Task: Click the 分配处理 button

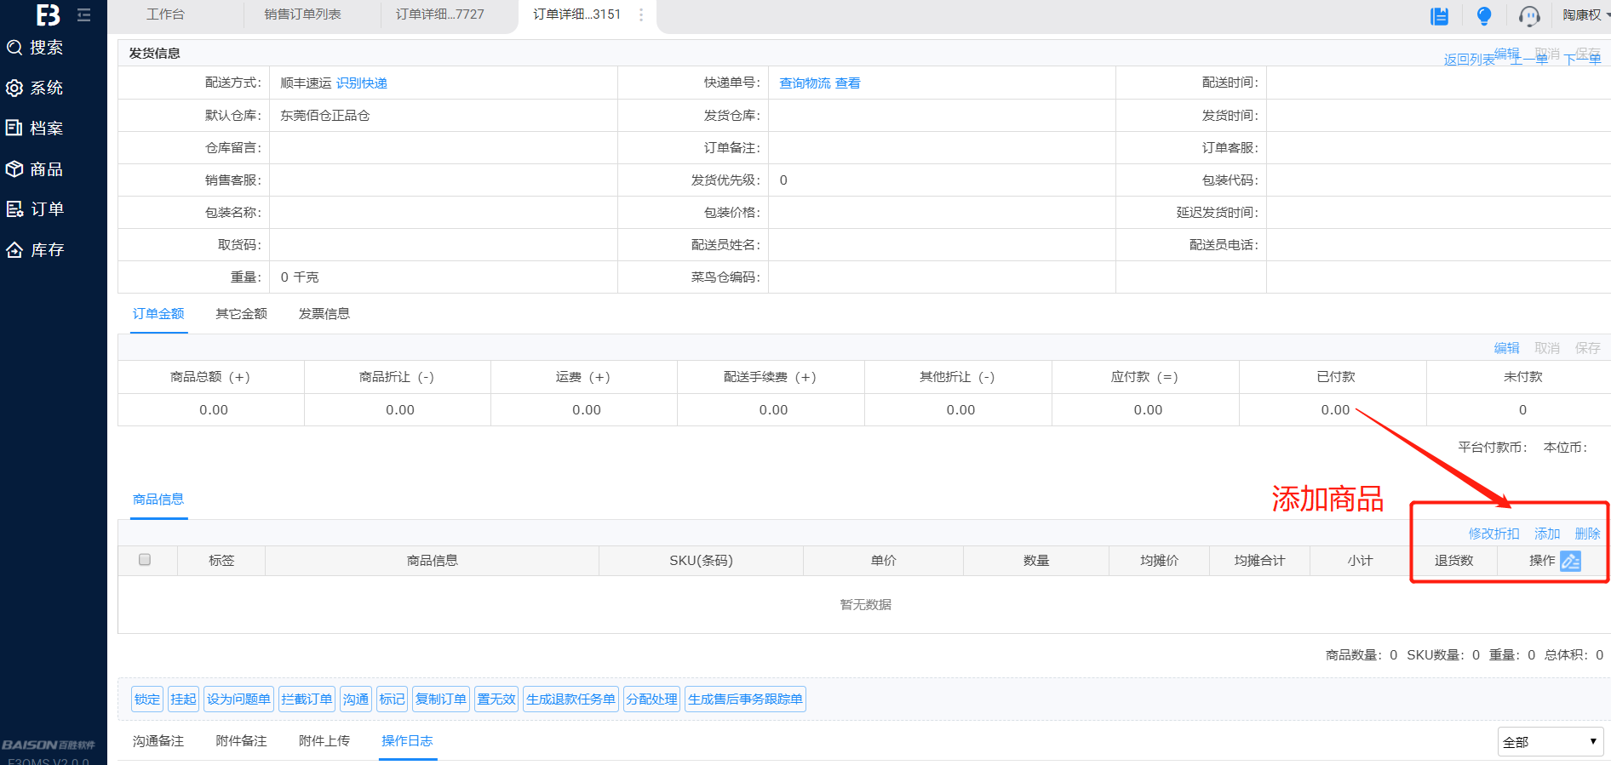Action: pos(651,699)
